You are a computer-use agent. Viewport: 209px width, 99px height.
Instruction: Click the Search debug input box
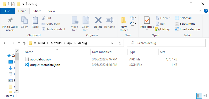[166, 43]
